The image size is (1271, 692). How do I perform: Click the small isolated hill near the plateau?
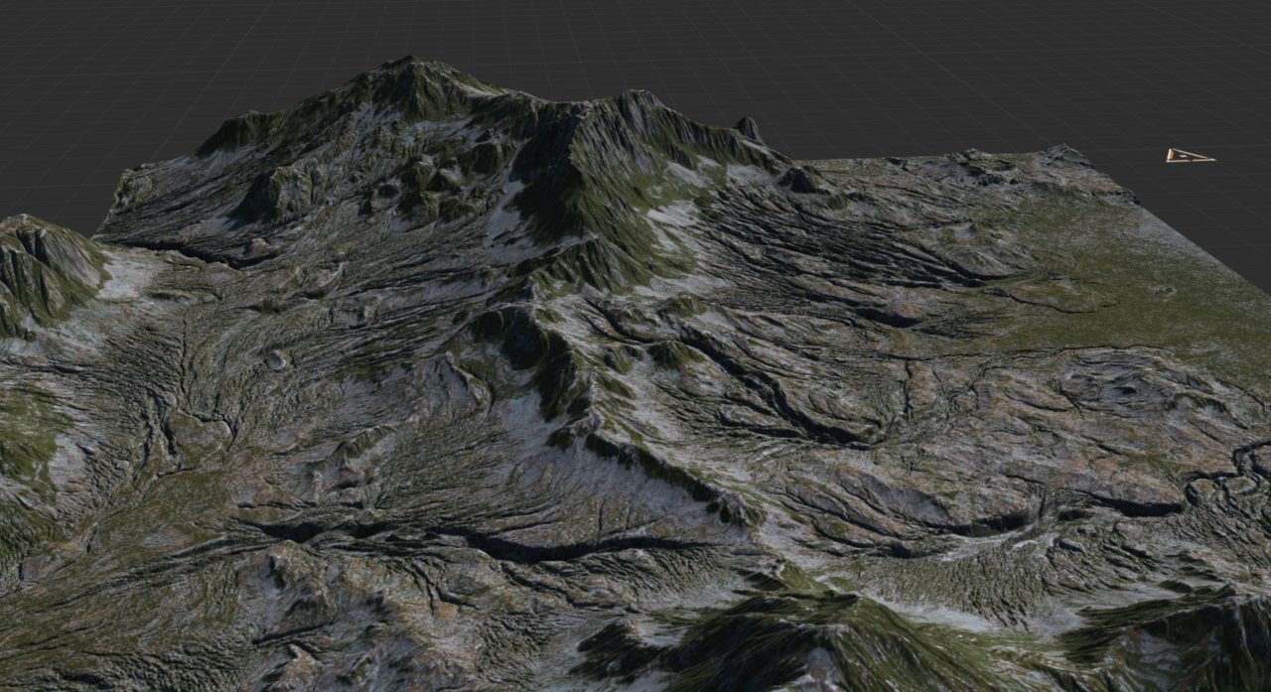point(802,180)
